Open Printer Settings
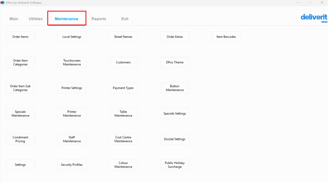The height and width of the screenshot is (184, 328). point(72,88)
